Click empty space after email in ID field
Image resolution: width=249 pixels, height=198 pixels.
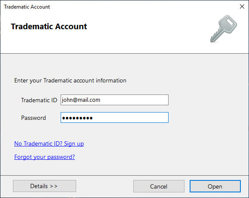(x=134, y=100)
